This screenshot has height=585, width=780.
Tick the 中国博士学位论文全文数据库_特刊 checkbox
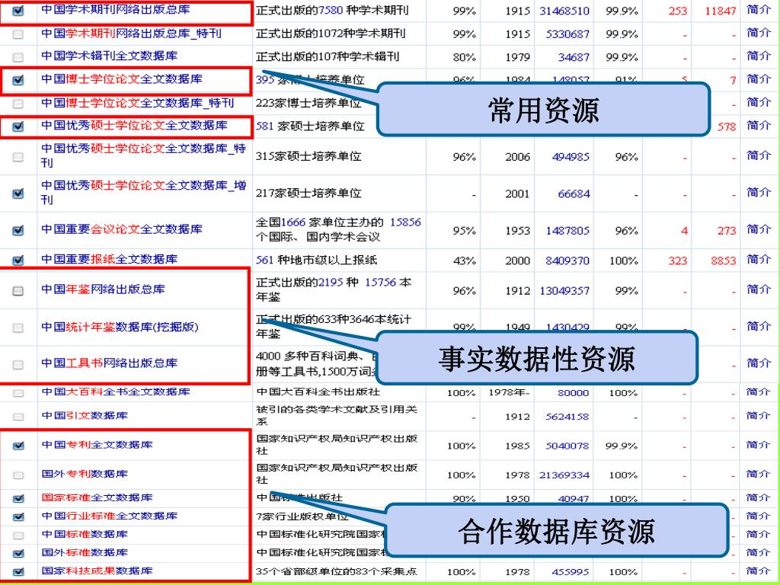18,104
